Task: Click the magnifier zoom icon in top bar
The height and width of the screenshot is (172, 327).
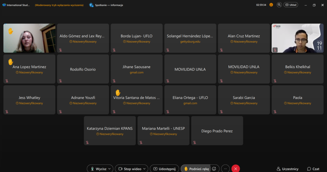Action: [279, 5]
